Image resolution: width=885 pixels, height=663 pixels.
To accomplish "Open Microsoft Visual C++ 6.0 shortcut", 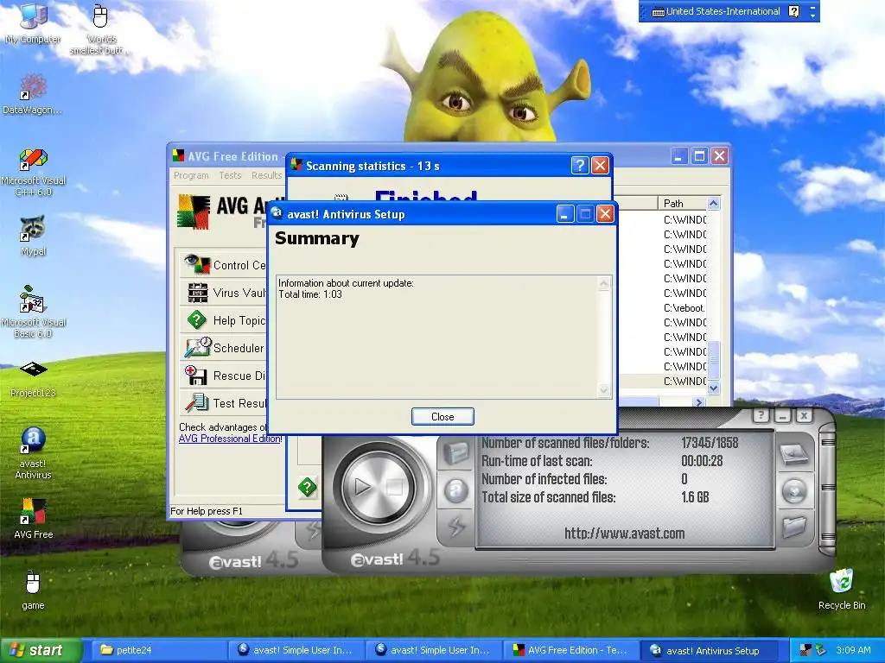I will pyautogui.click(x=34, y=173).
